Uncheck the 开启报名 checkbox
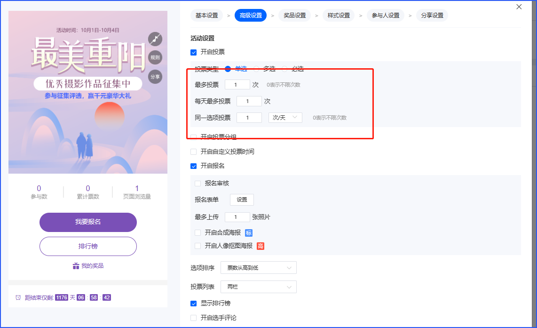537x328 pixels. [193, 166]
